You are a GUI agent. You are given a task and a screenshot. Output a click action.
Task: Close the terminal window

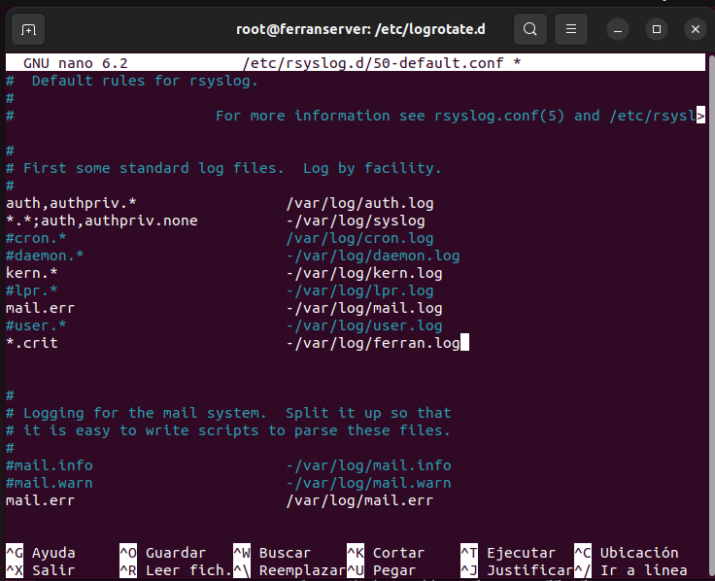695,29
